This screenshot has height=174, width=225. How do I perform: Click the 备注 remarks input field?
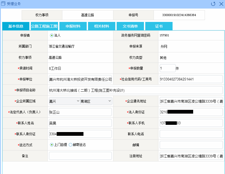point(80,156)
